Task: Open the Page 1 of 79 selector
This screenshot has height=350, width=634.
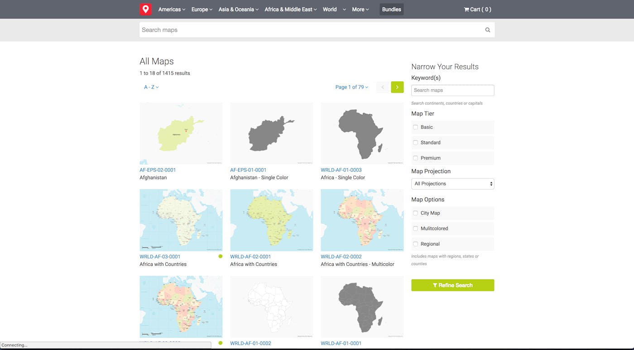Action: (x=351, y=87)
